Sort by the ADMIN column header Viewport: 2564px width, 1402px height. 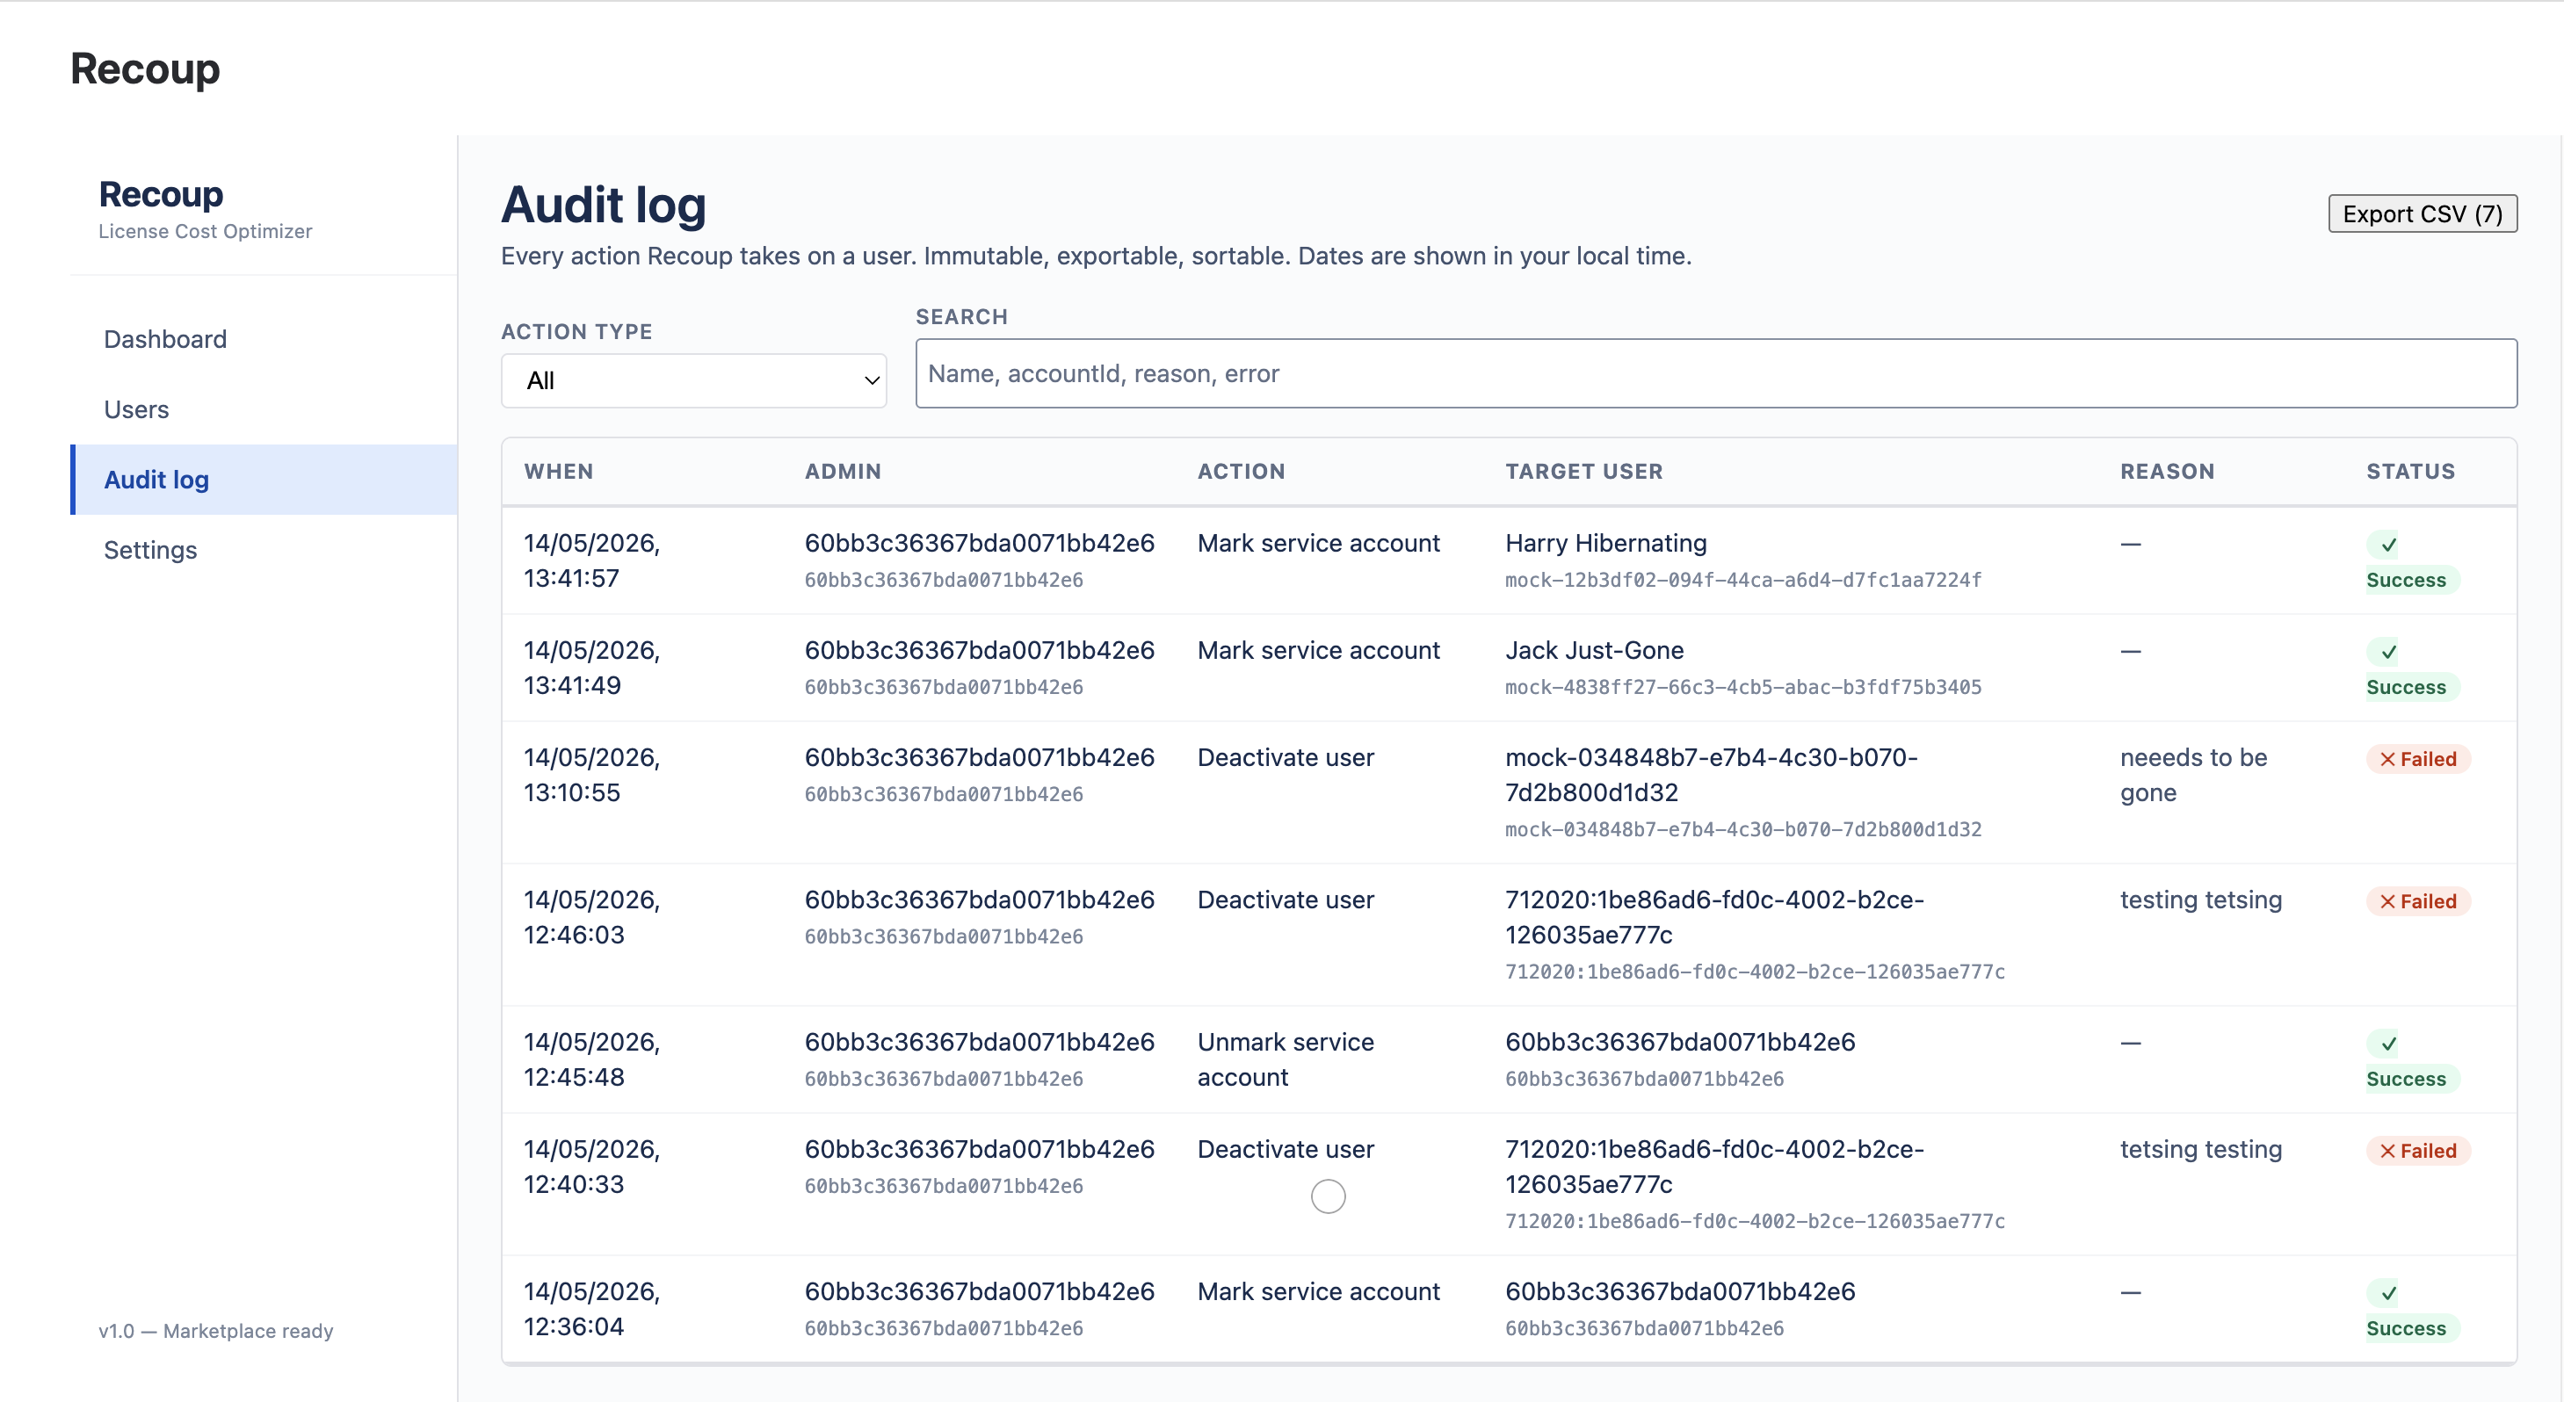coord(843,472)
